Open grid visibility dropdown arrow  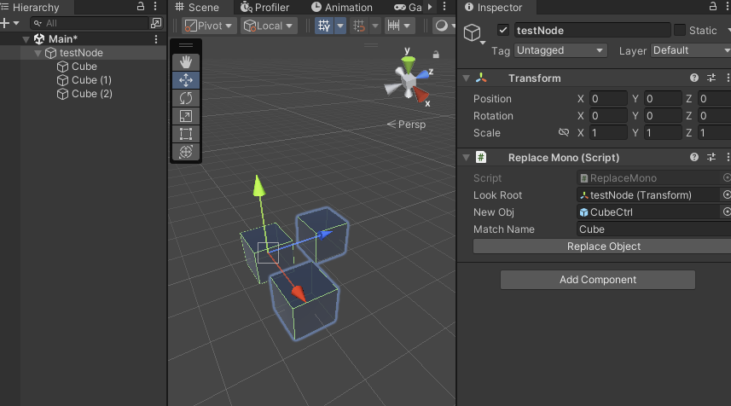(x=340, y=26)
